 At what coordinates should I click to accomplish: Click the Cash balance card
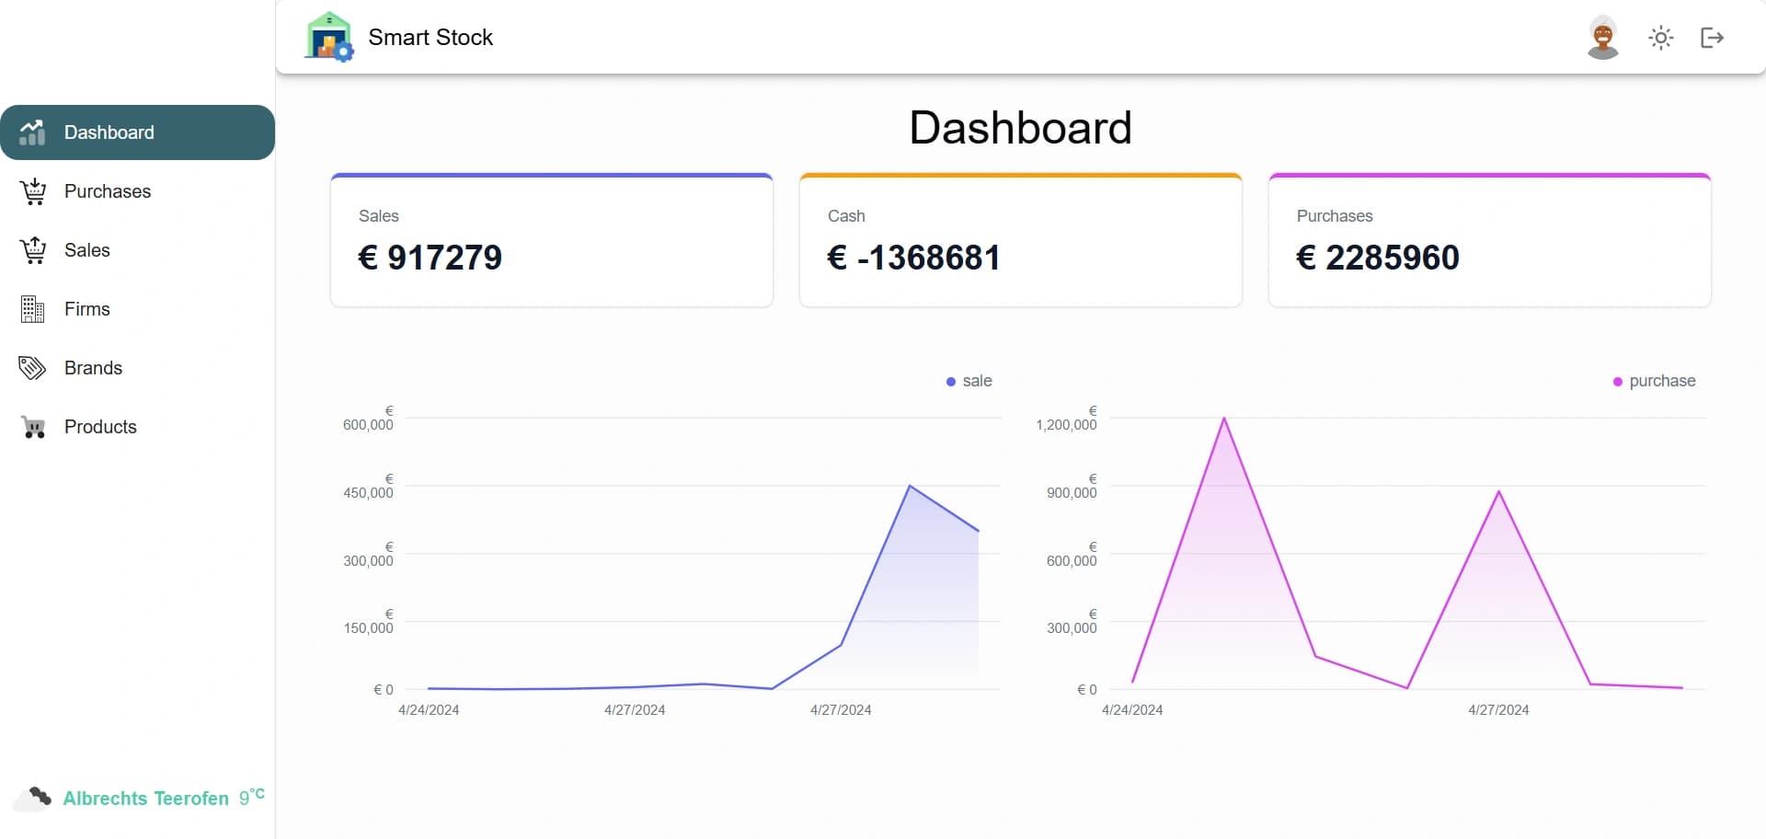click(x=1020, y=241)
